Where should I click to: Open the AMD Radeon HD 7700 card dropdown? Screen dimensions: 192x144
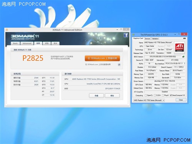click(x=149, y=100)
